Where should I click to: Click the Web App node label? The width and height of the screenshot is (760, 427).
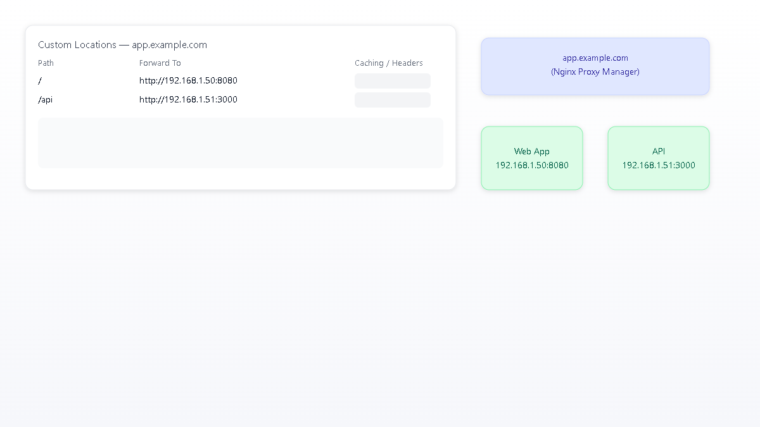click(x=532, y=151)
